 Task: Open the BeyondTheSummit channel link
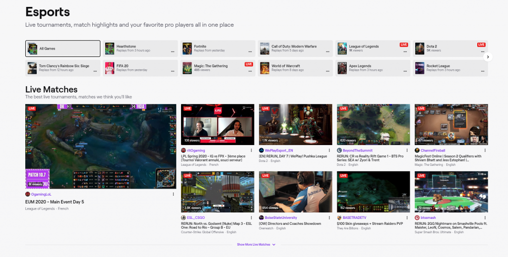click(x=358, y=151)
